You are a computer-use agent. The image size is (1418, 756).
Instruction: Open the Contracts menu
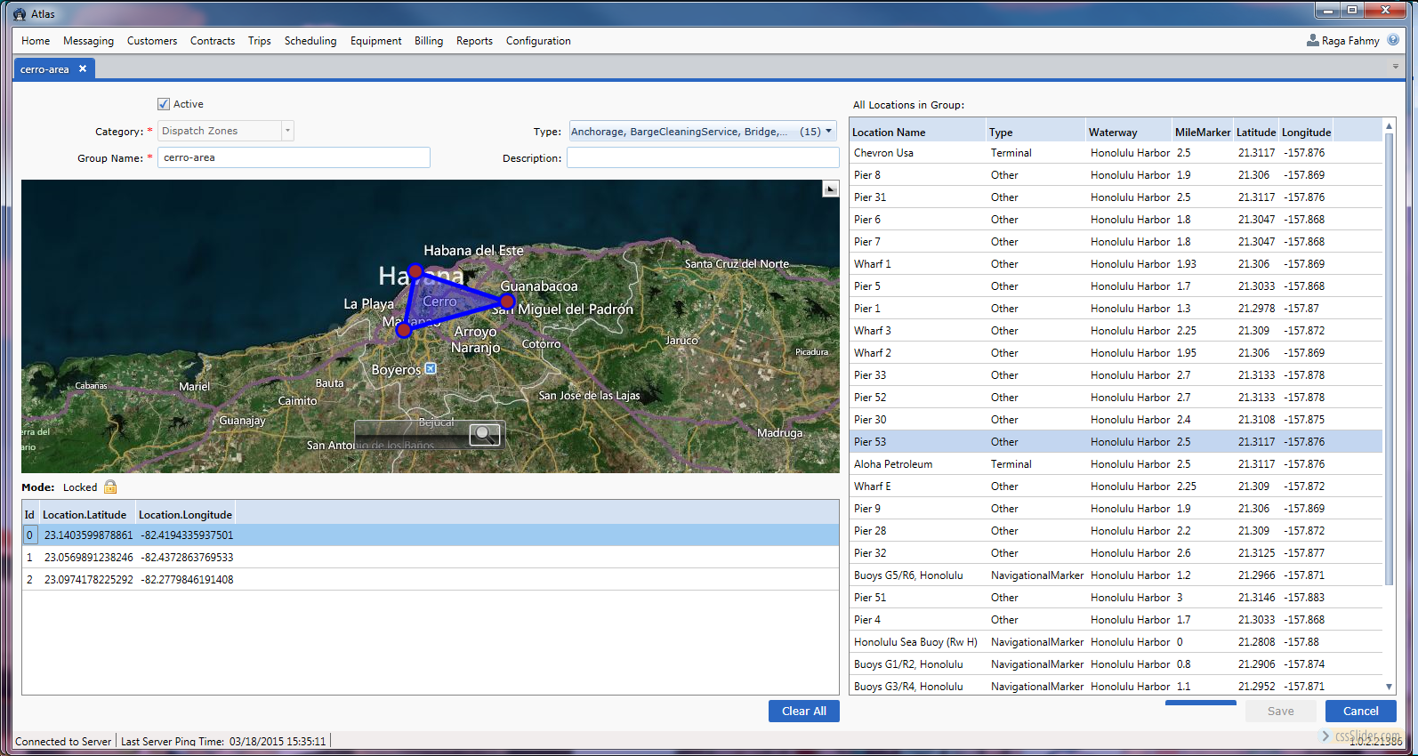tap(213, 41)
